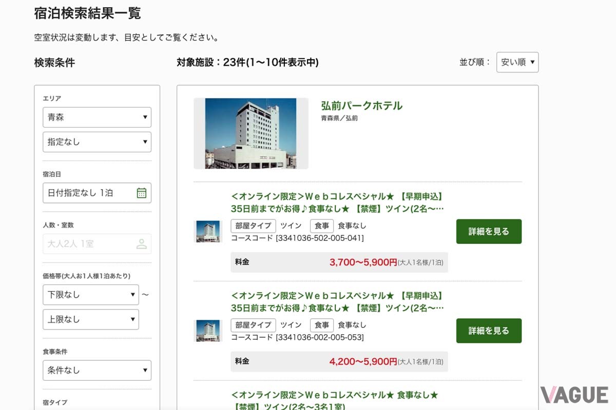
Task: Click the 検索条件 sidebar heading
Action: click(54, 63)
